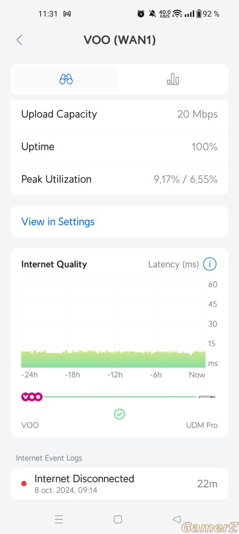Image resolution: width=239 pixels, height=534 pixels.
Task: Tap the Android home button
Action: coord(118,519)
